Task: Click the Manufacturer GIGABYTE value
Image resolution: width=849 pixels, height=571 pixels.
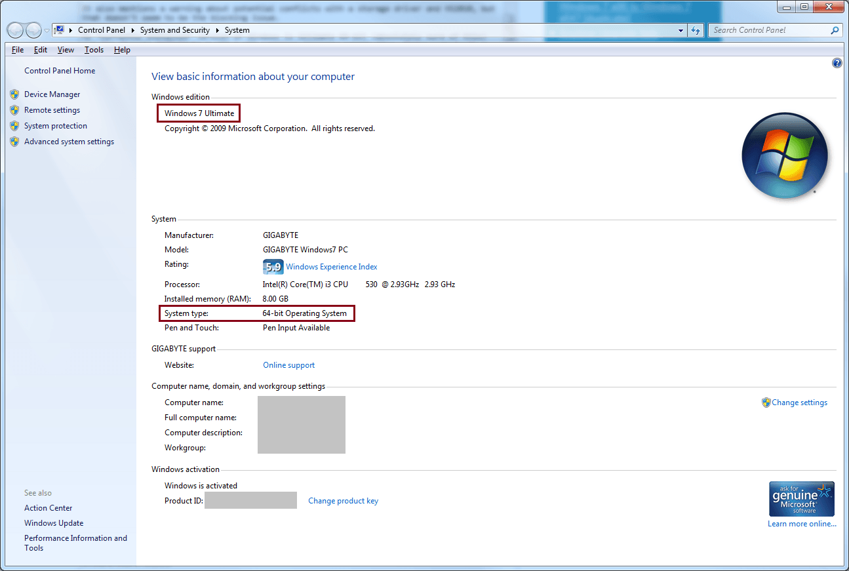Action: click(281, 235)
